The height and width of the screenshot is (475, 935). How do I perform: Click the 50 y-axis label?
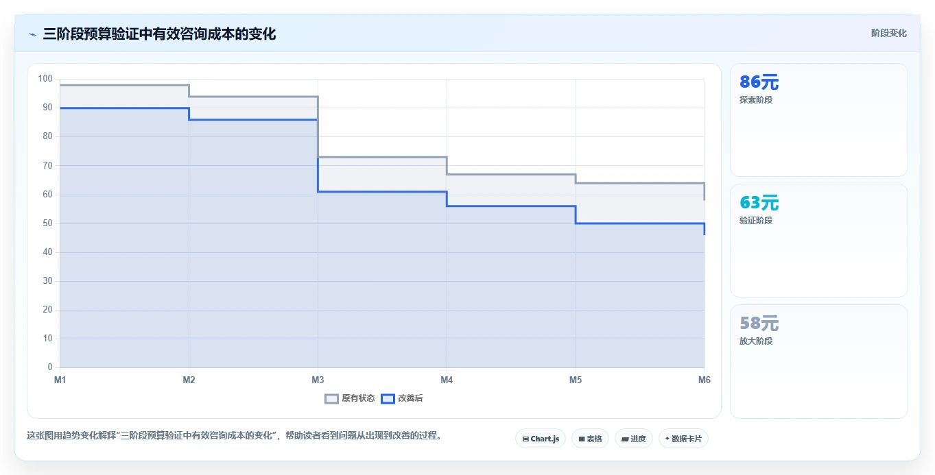pos(47,223)
